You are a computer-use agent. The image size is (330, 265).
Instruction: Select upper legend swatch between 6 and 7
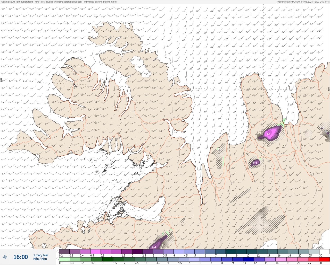click(x=210, y=251)
